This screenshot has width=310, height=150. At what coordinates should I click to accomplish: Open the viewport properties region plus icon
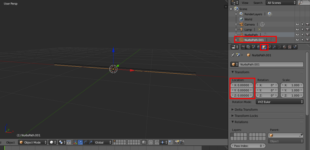[226, 7]
